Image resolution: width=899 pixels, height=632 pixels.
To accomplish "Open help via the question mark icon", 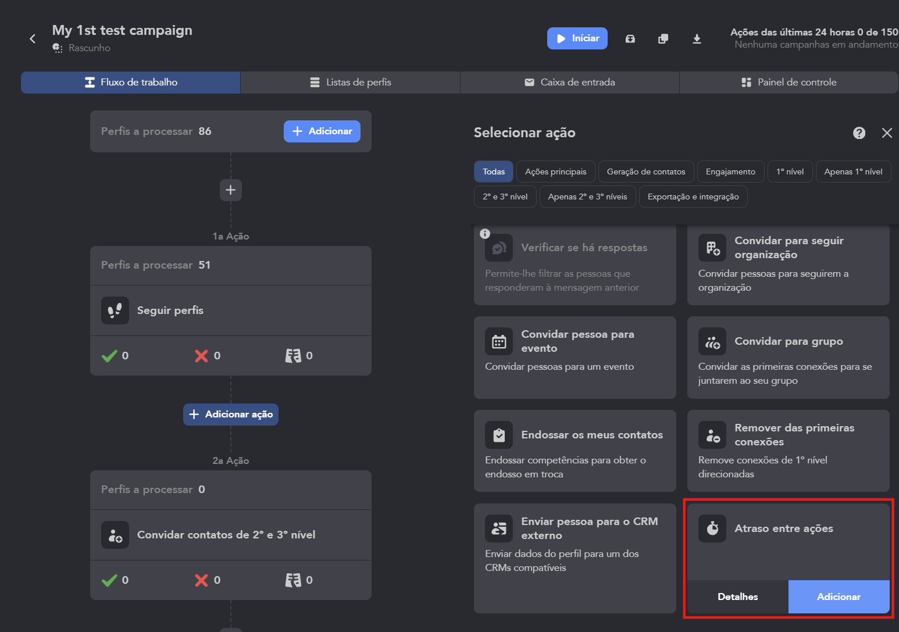I will 859,133.
